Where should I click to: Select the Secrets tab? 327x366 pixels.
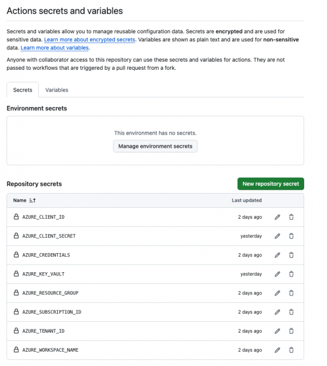[22, 90]
